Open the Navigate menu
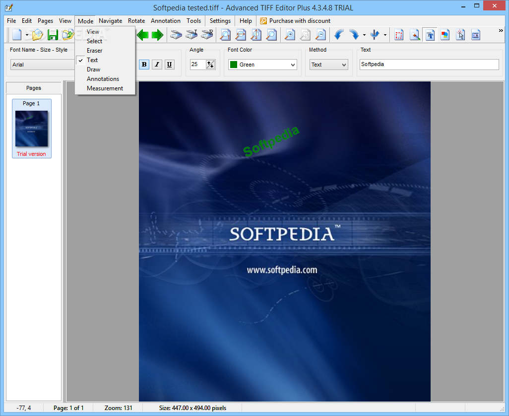Image resolution: width=509 pixels, height=416 pixels. [110, 21]
